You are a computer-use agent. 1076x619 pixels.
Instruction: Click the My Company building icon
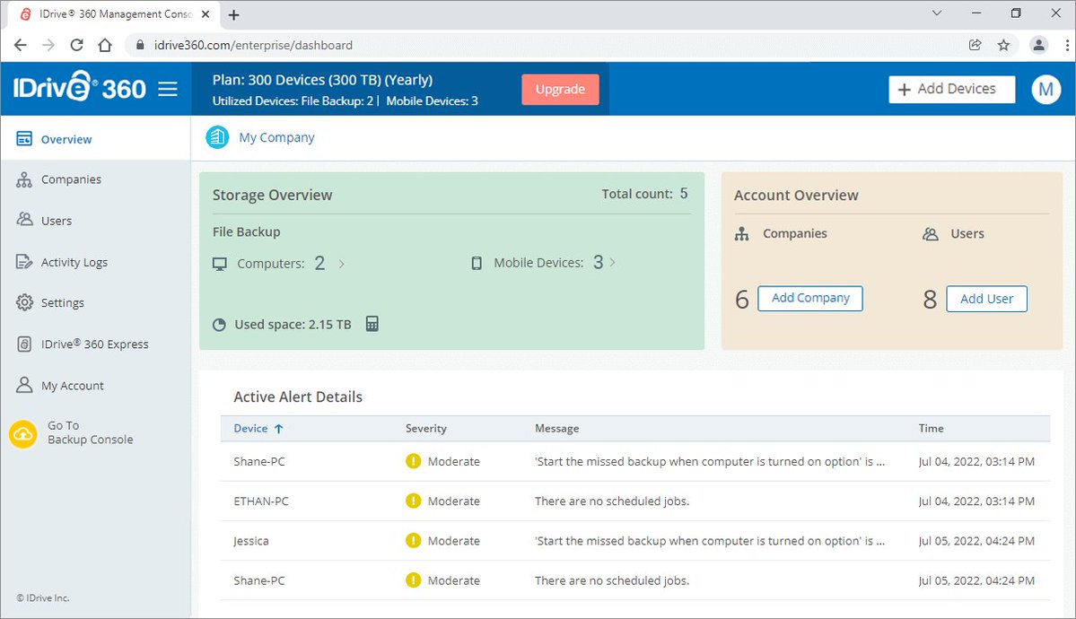click(217, 137)
